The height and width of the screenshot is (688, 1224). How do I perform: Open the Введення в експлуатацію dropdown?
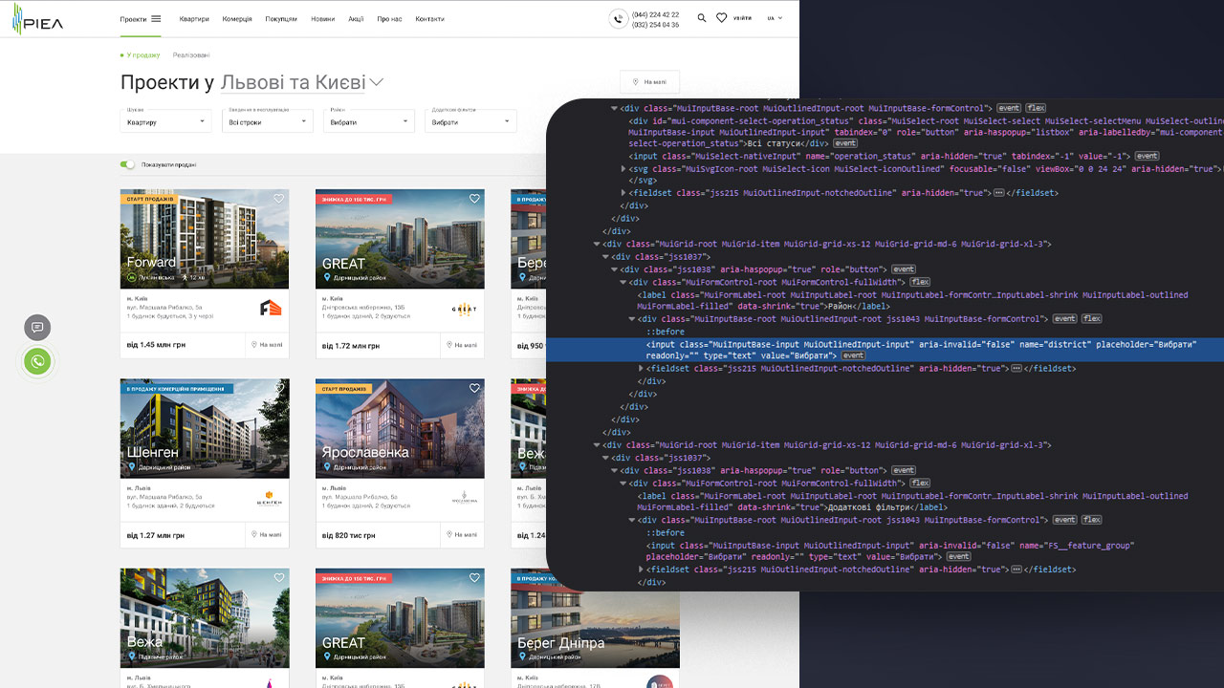pos(267,121)
